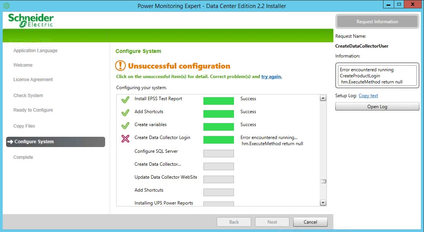Screen dimensions: 424x232
Task: Click the green checkmark beside Add Shortcuts Success row
Action: 125,113
